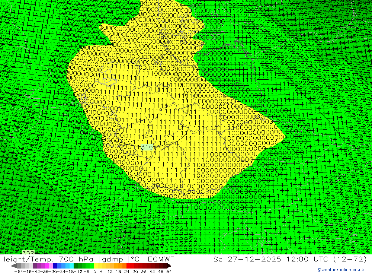Click the left gray arrow end of color scale
Image resolution: width=372 pixels, height=273 pixels.
tap(13, 266)
